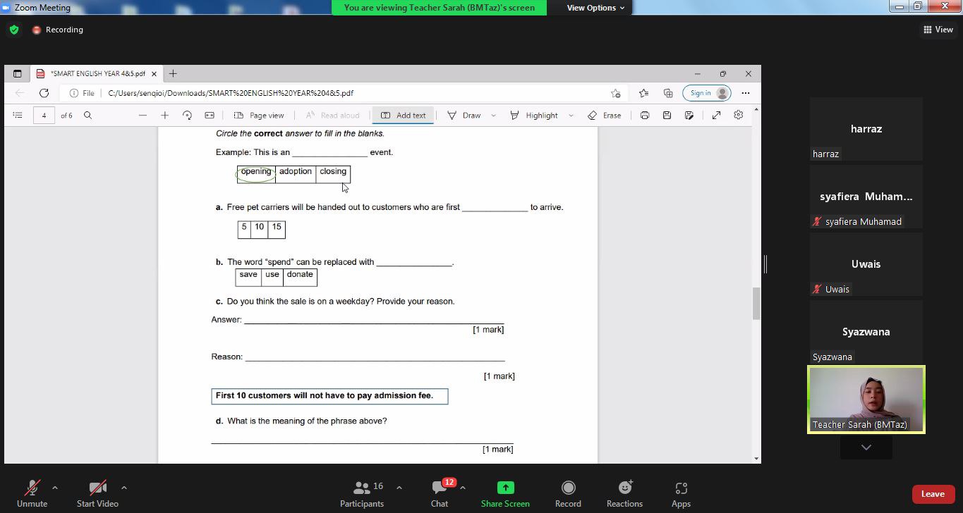Select the Highlight tool

pyautogui.click(x=534, y=115)
